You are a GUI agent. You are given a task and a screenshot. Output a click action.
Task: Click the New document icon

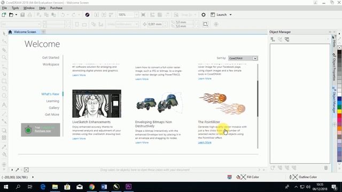(4, 15)
